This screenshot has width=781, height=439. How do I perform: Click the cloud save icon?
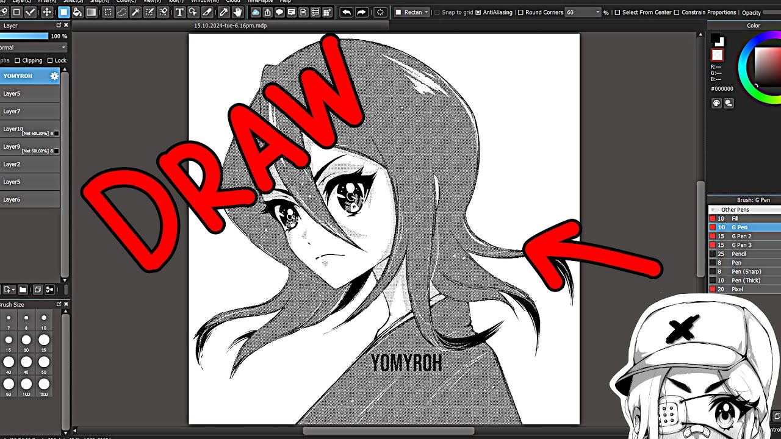pos(256,12)
